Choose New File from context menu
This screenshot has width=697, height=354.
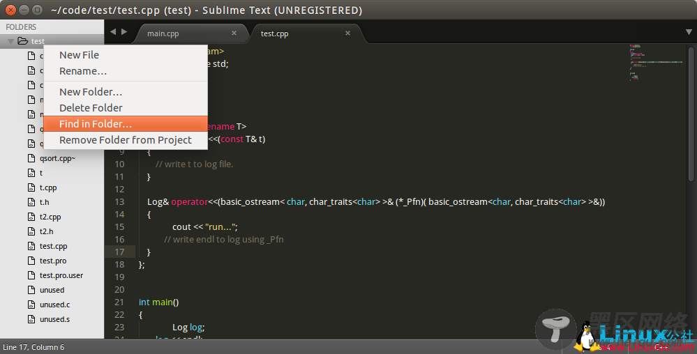pos(126,55)
